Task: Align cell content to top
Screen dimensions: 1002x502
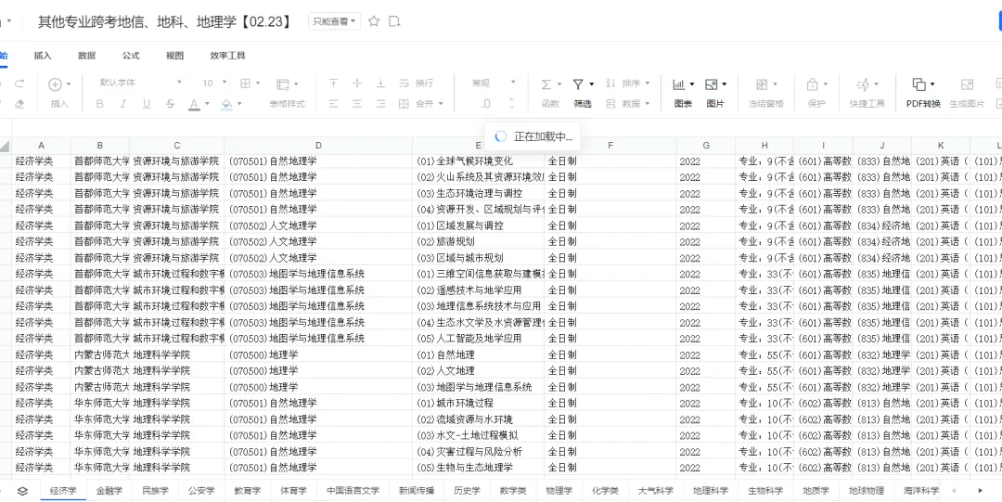Action: [x=334, y=84]
